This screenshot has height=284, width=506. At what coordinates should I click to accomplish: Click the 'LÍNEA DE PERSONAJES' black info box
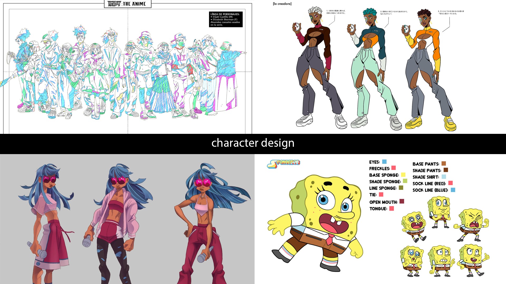point(226,19)
